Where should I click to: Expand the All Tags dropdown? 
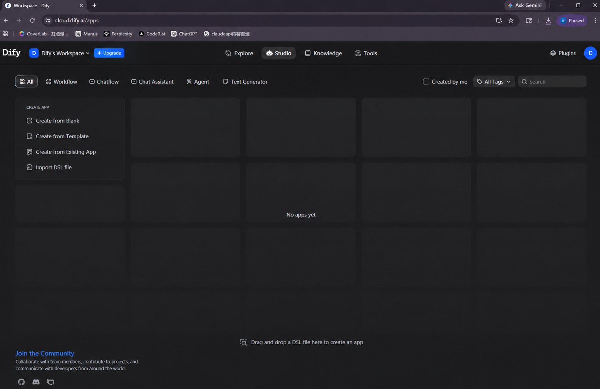(494, 82)
